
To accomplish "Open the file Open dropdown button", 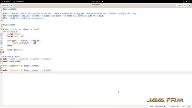I will click(5, 5).
